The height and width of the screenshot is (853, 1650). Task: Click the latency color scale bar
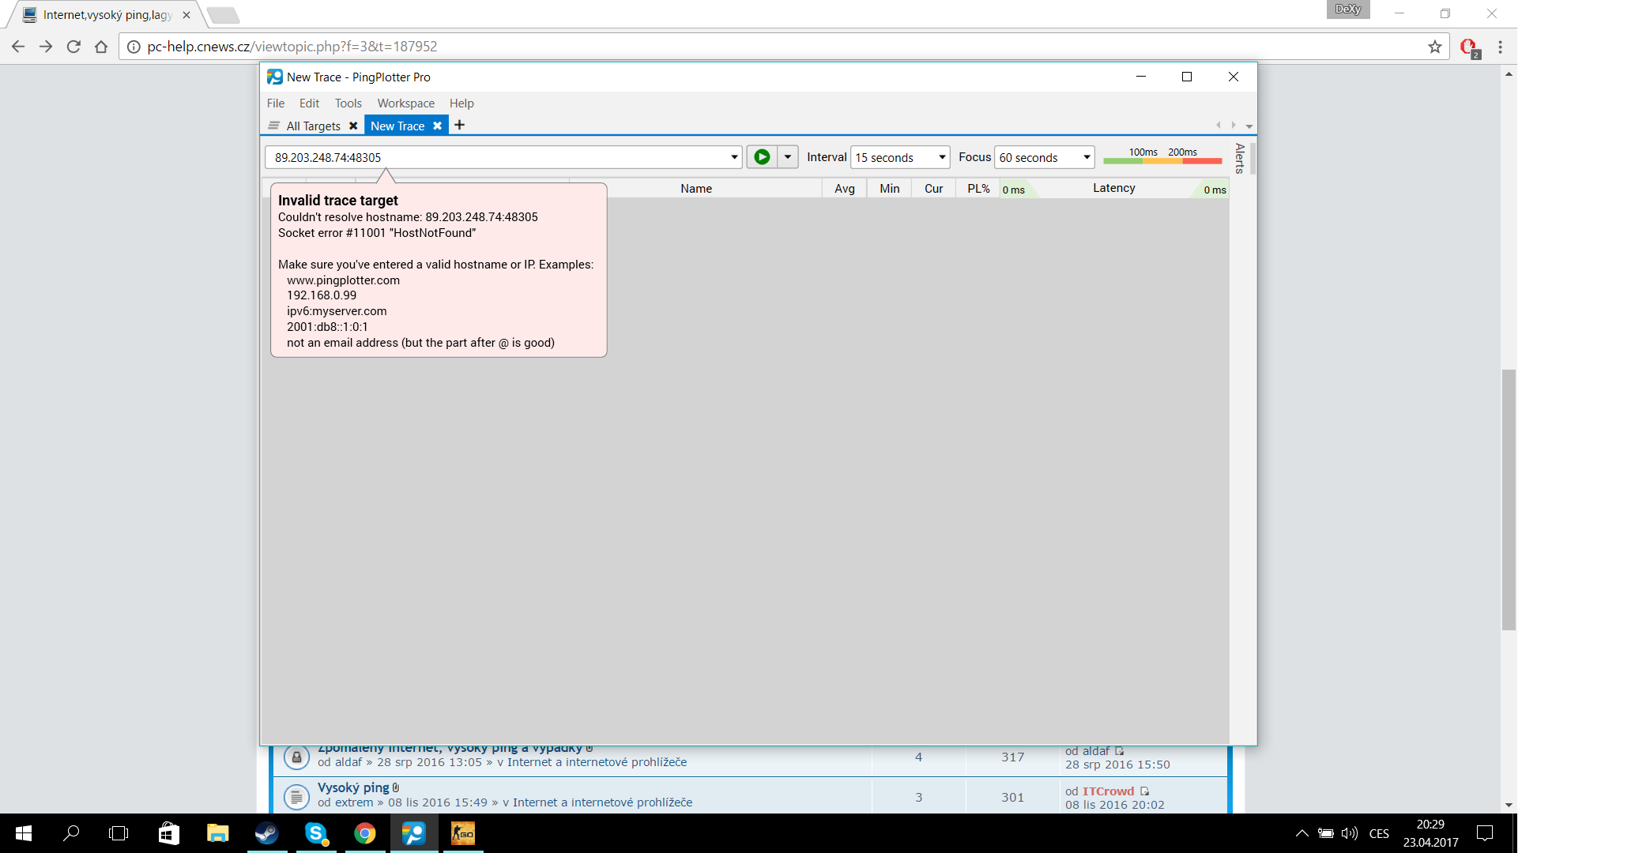pos(1162,161)
